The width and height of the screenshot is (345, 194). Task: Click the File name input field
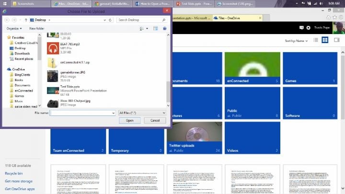click(82, 113)
